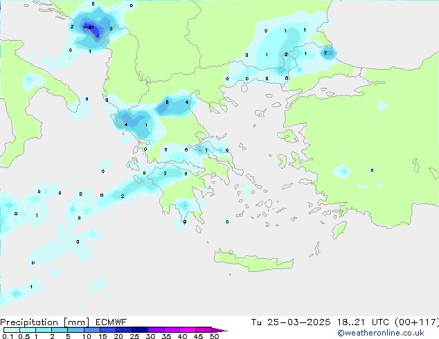Click the "25" legend label
The width and height of the screenshot is (439, 339).
[134, 336]
